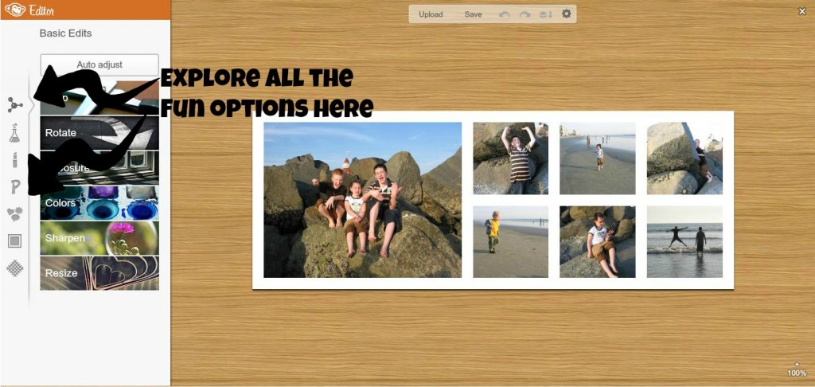Viewport: 815px width, 387px height.
Task: Expand the Resize edit option
Action: click(x=99, y=272)
